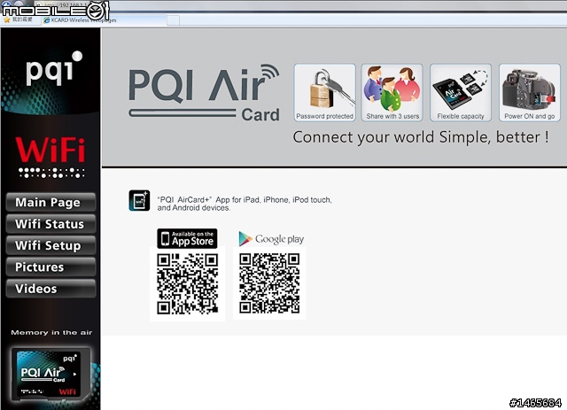Open Wifi Status page
Screen dimensions: 567x410
(x=51, y=224)
